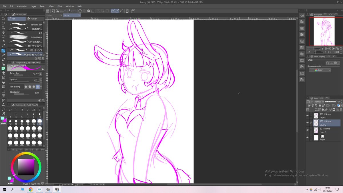
Task: Select no anti-aliasing option
Action: [26, 87]
